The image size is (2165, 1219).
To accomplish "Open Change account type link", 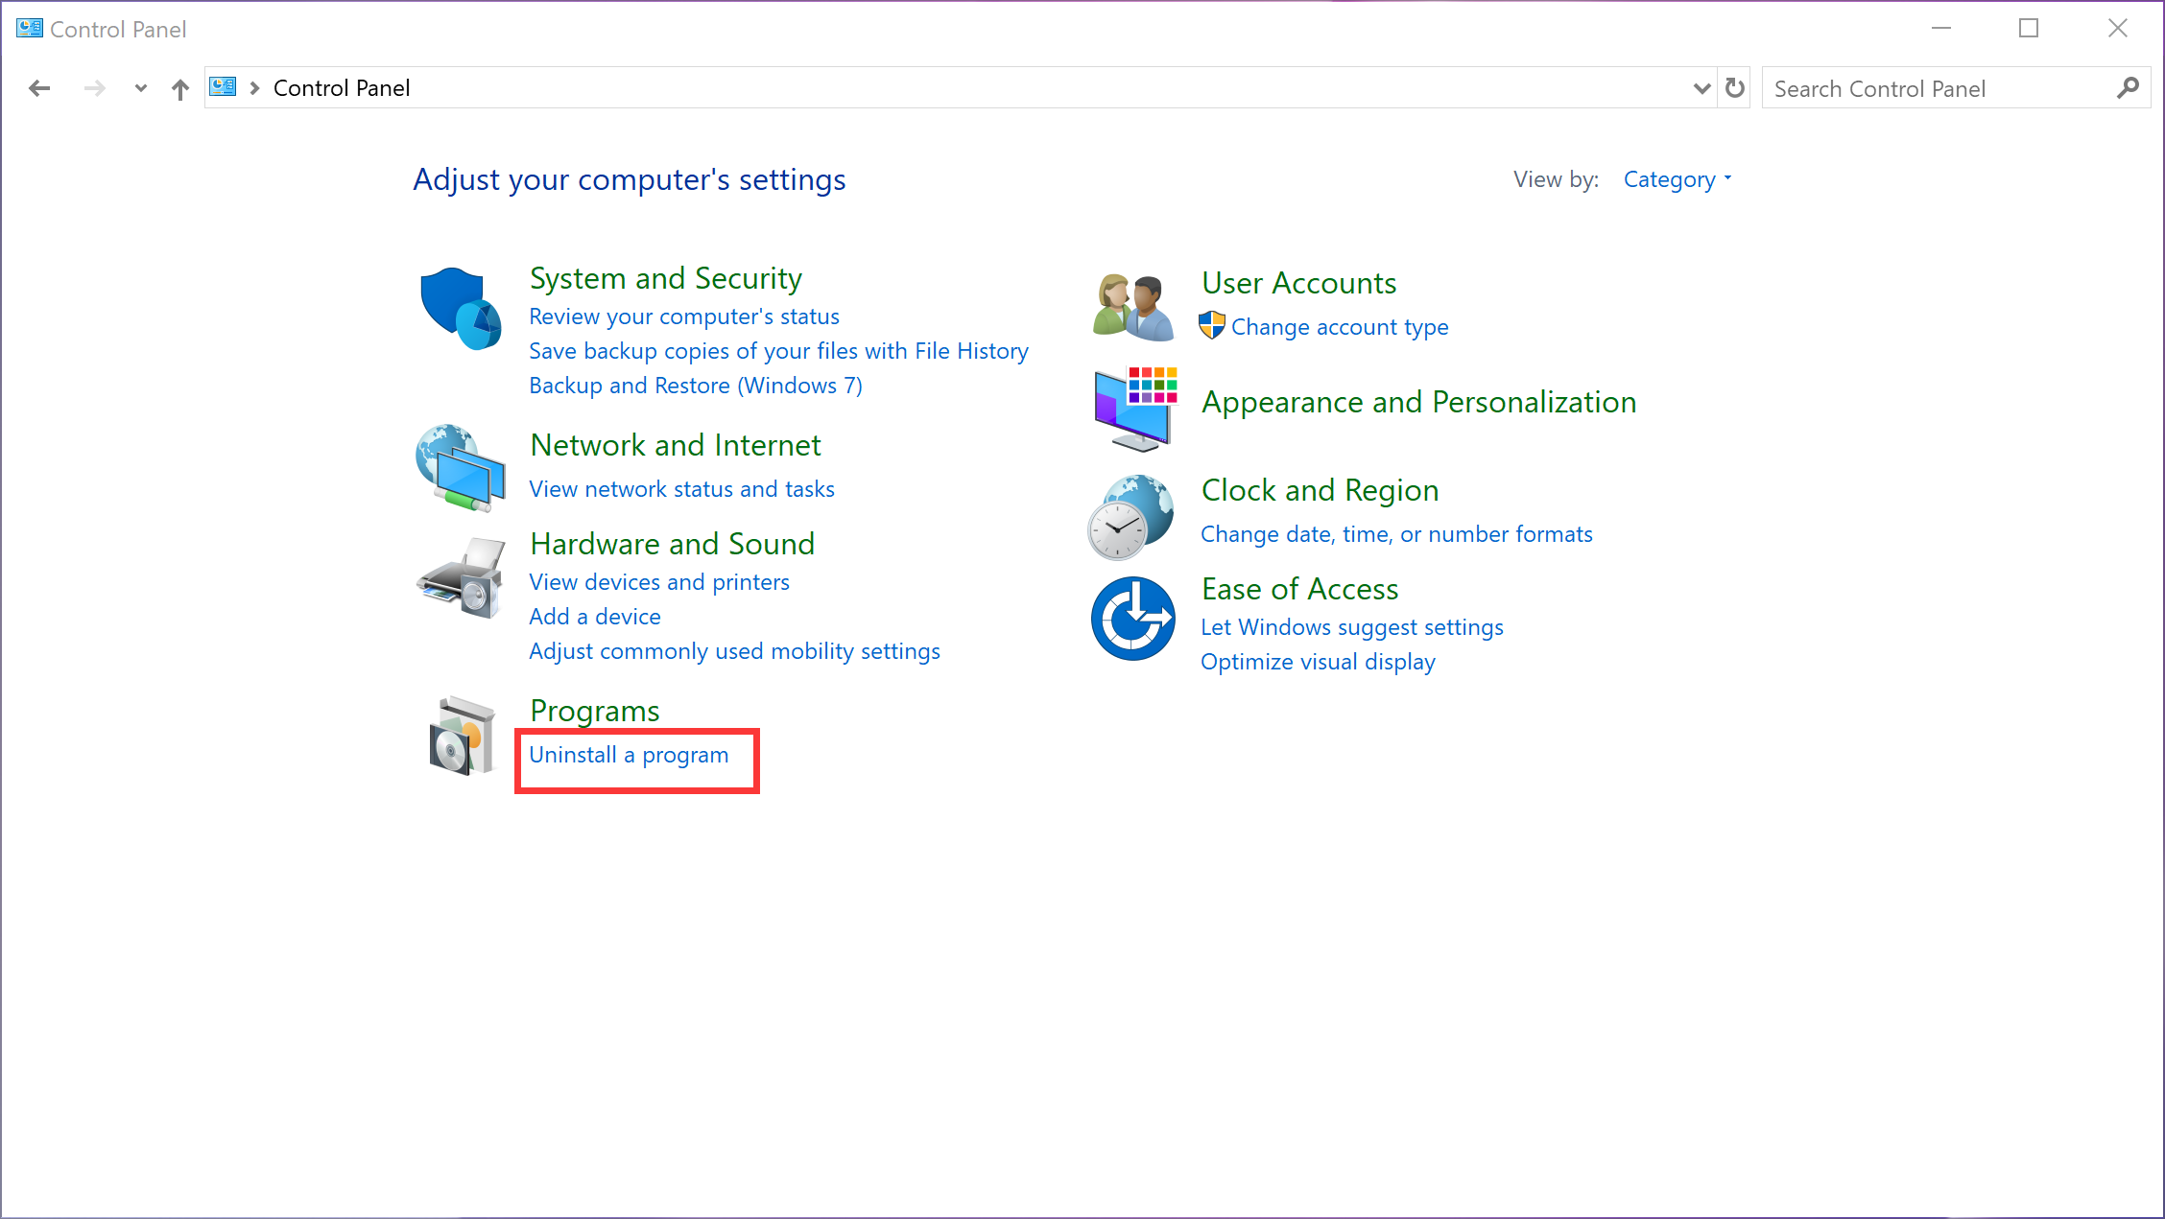I will coord(1339,327).
